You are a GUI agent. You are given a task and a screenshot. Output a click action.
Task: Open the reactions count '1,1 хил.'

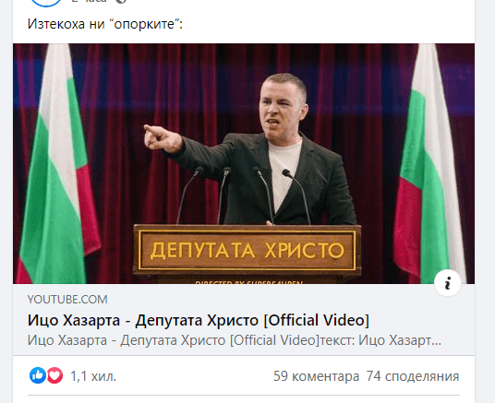93,376
